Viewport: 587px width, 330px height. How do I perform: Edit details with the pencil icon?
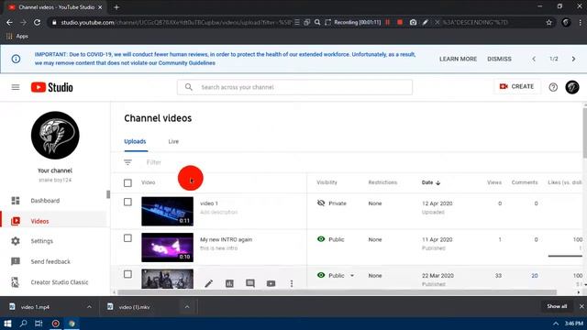pos(208,283)
